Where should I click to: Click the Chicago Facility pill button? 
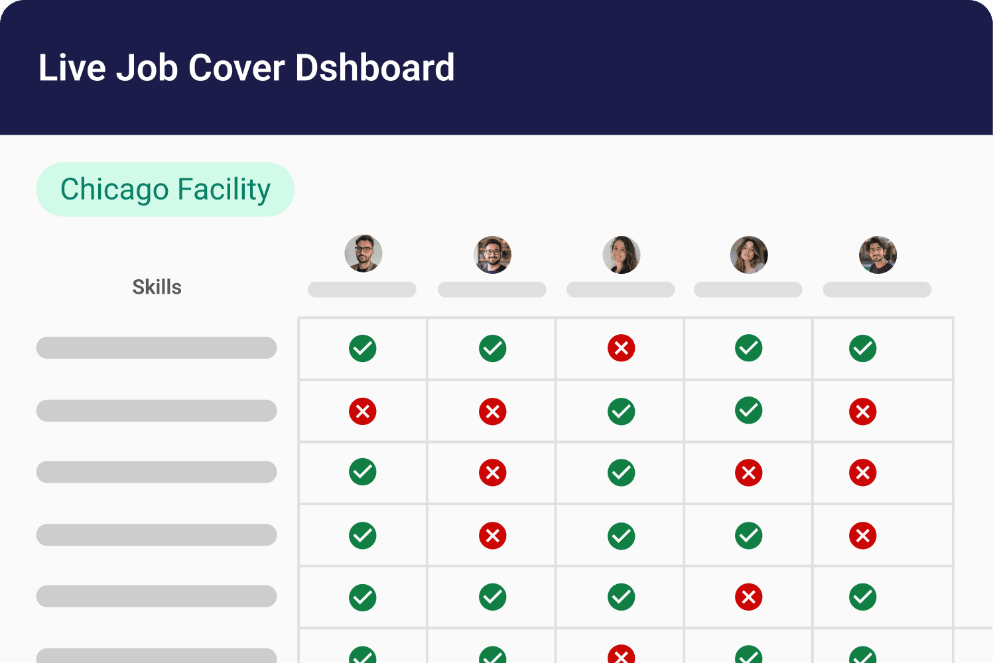coord(165,190)
